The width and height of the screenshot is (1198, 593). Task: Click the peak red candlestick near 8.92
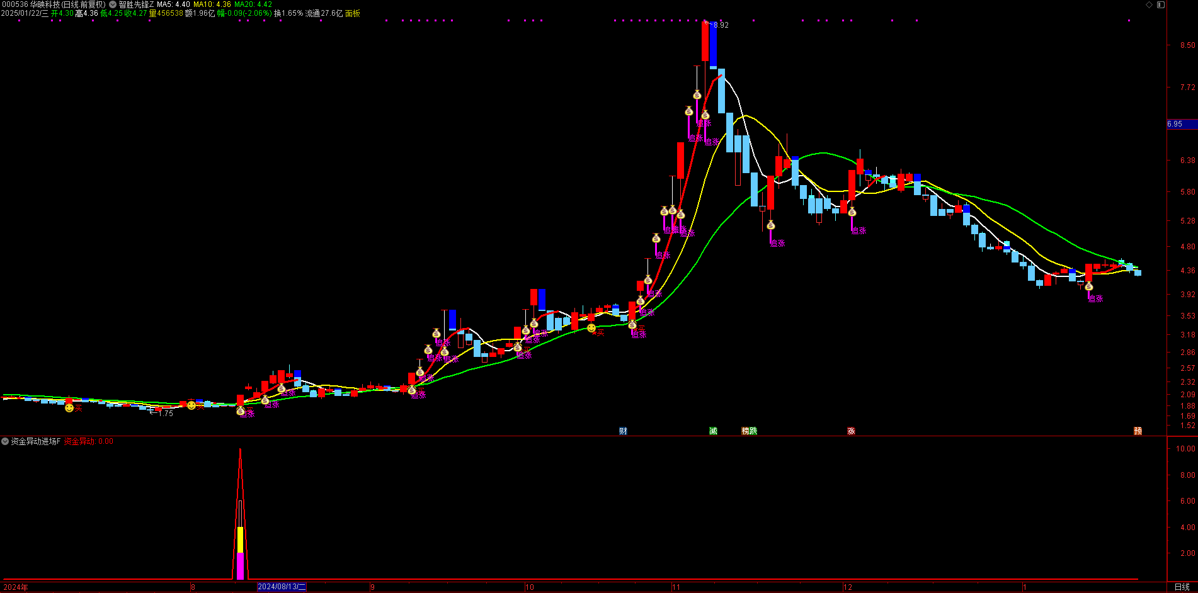pyautogui.click(x=705, y=42)
